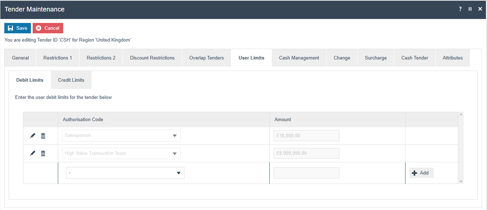Screen dimensions: 487x210
Task: Click the help question mark icon
Action: (460, 9)
